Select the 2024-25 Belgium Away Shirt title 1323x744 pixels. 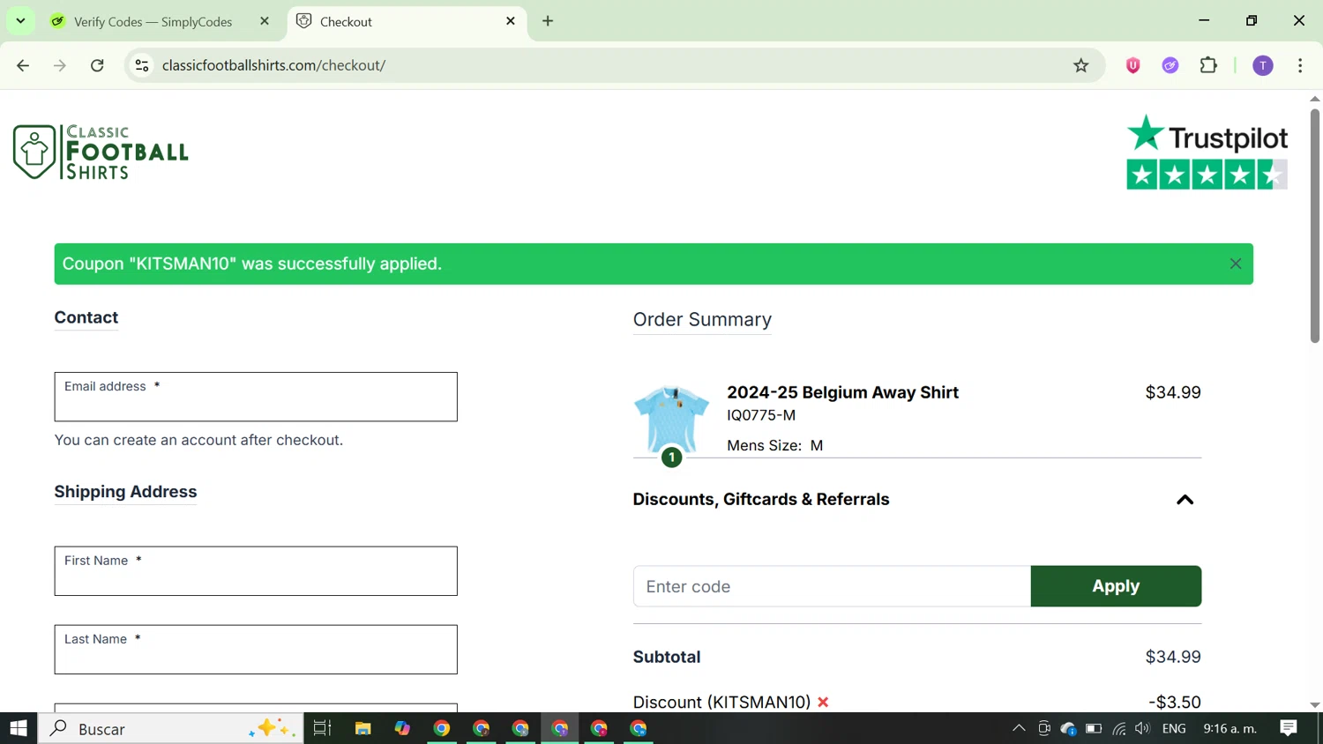pyautogui.click(x=842, y=392)
